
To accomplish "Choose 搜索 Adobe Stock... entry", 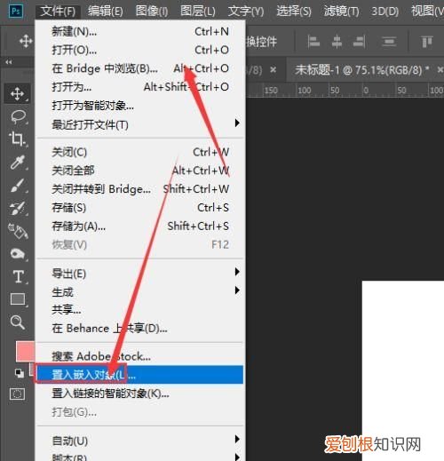I will (x=140, y=356).
